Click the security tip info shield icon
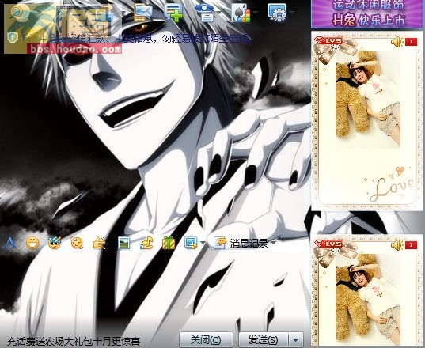Viewport: 425px width, 348px height. pyautogui.click(x=12, y=37)
